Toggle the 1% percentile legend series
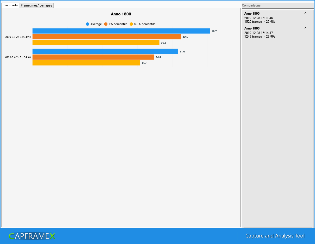The height and width of the screenshot is (244, 315). pos(116,24)
